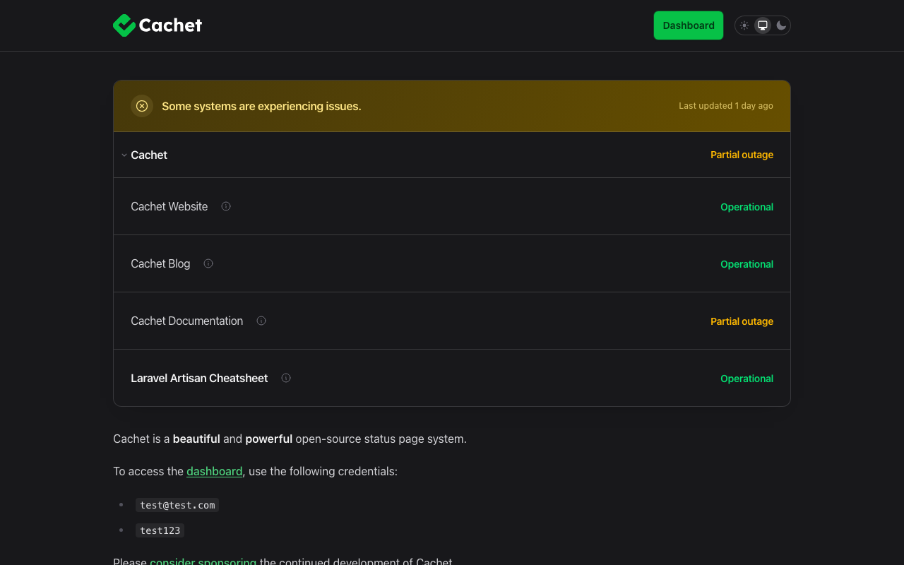This screenshot has width=904, height=565.
Task: Switch to light theme sun icon
Action: pos(744,25)
